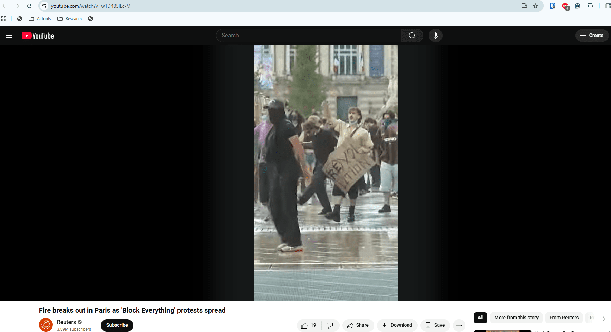Activate voice search microphone icon
611x332 pixels.
click(435, 36)
